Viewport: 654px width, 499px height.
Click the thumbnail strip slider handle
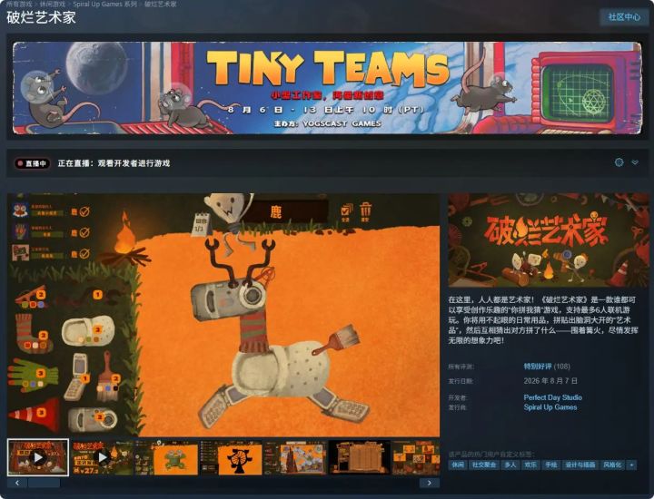click(44, 483)
